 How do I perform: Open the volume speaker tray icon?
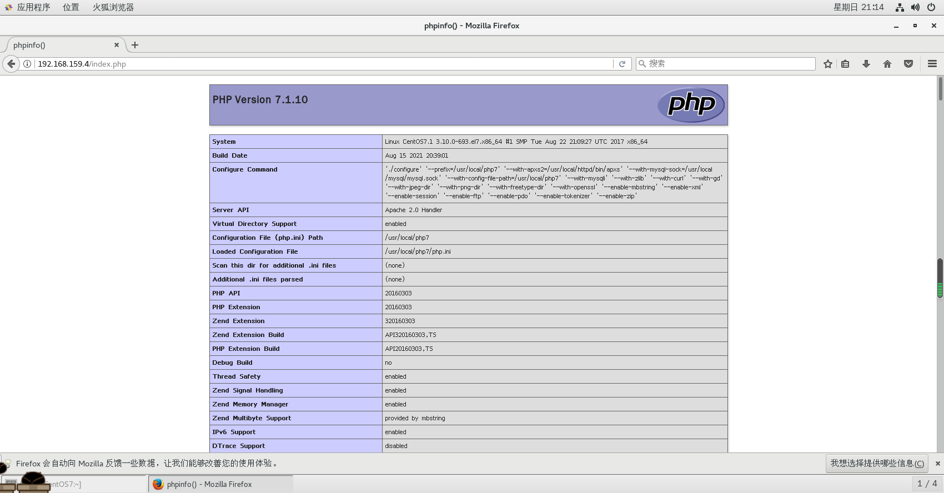pos(915,7)
